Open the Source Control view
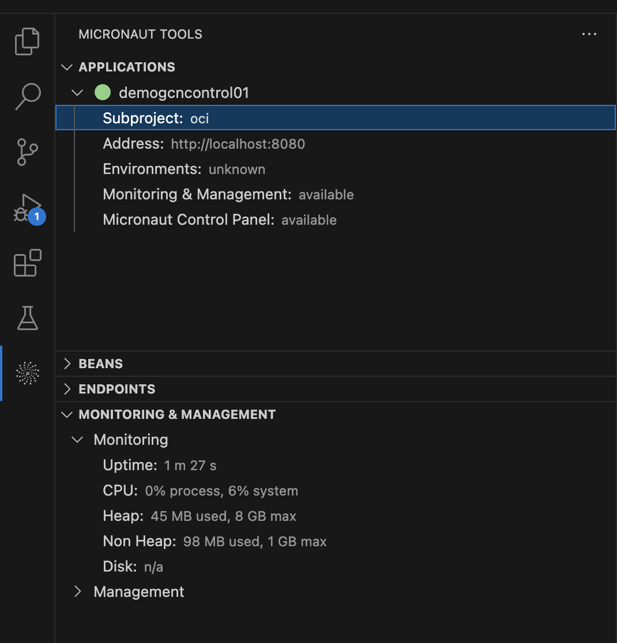The image size is (617, 643). point(27,152)
